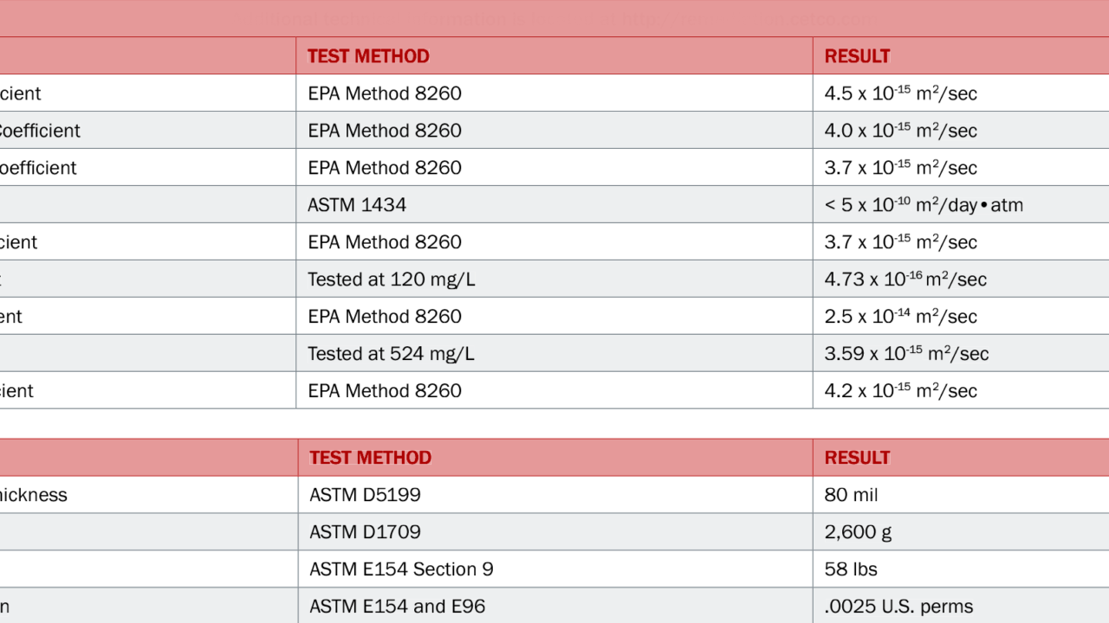This screenshot has height=623, width=1109.
Task: Click the 2.5 x 10-14 m²/sec result
Action: (900, 317)
